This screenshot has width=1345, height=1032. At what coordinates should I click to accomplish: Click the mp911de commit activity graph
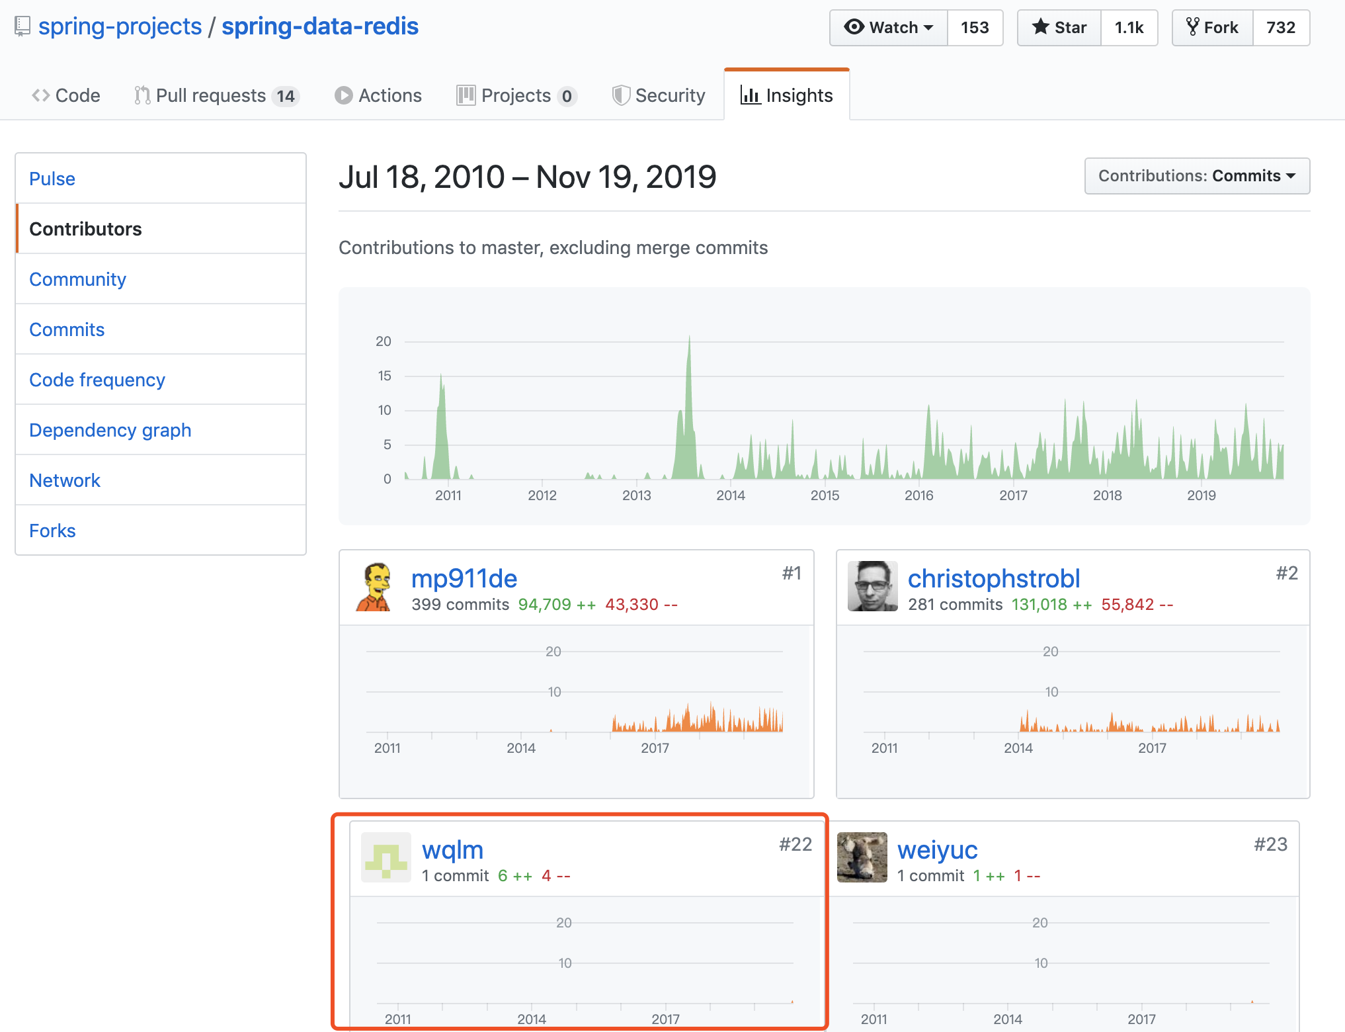(x=575, y=701)
